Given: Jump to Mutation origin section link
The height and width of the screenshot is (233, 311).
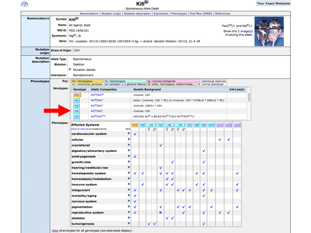Looking at the screenshot, I should 111,14.
